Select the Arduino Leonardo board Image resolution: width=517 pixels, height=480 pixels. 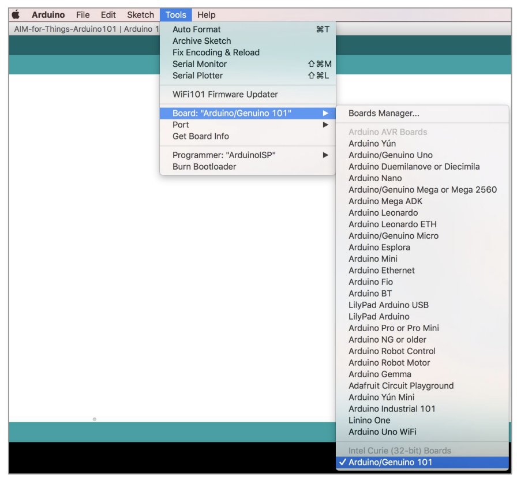click(x=422, y=213)
